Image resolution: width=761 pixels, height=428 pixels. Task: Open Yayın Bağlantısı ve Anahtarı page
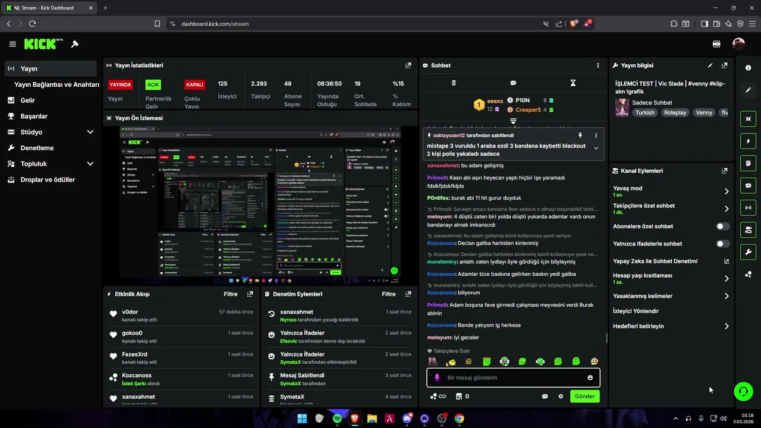pyautogui.click(x=56, y=84)
